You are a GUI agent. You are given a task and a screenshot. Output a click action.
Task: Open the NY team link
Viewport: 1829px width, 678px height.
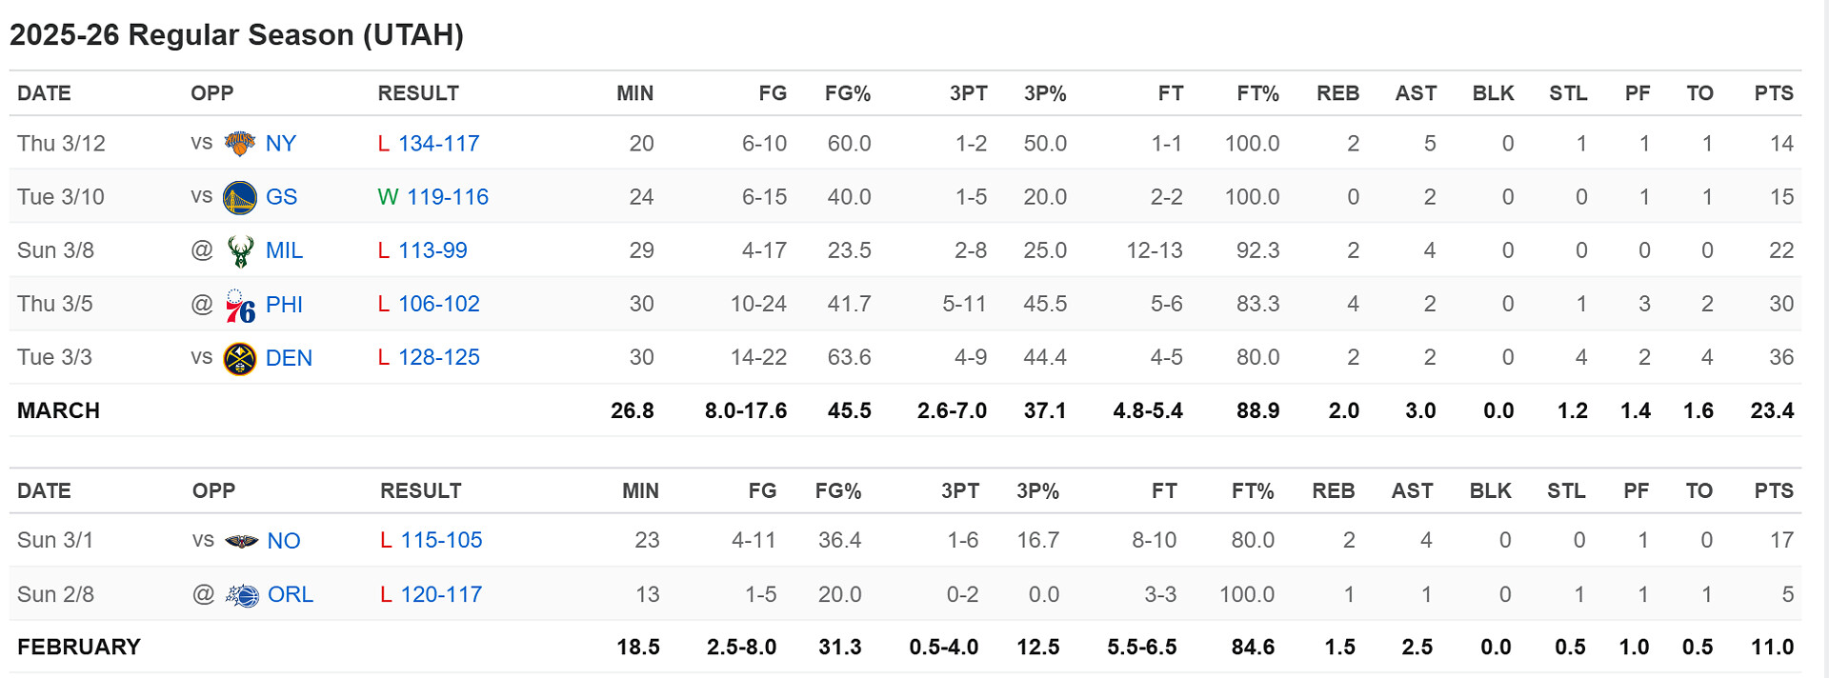point(281,144)
